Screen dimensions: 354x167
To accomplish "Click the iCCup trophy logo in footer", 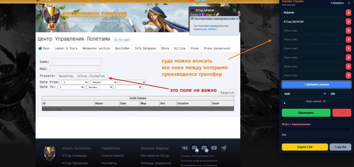I will coord(49,154).
